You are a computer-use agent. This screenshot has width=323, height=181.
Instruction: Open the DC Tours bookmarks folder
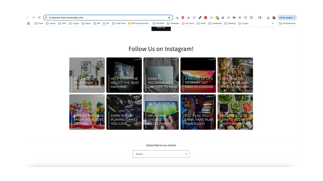pos(188,23)
